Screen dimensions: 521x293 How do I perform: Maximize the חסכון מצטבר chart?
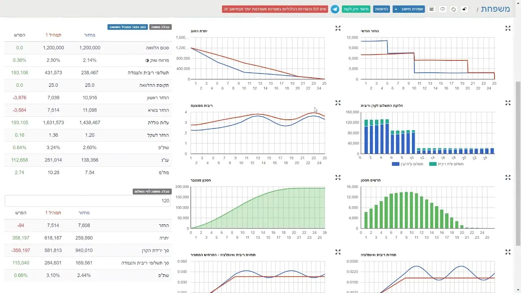338,178
